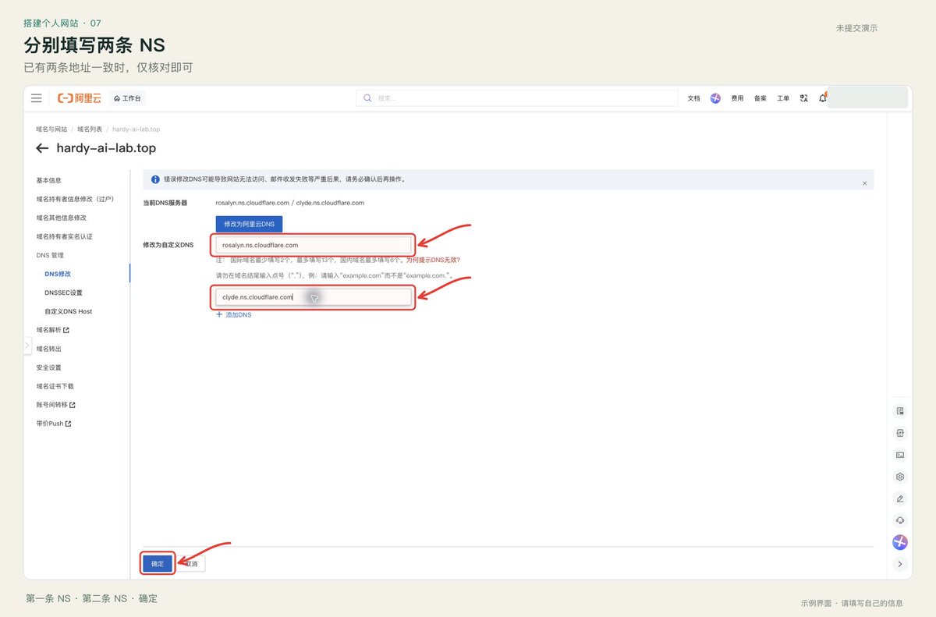This screenshot has height=617, width=936.
Task: Open 自定义DNS Host in the left menu
Action: point(69,311)
